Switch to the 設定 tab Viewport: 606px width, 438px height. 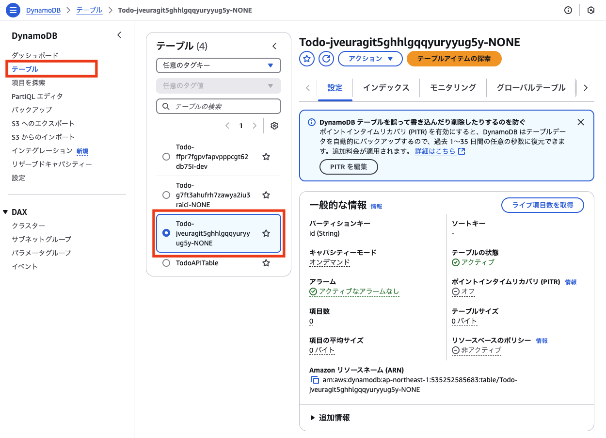(x=335, y=88)
